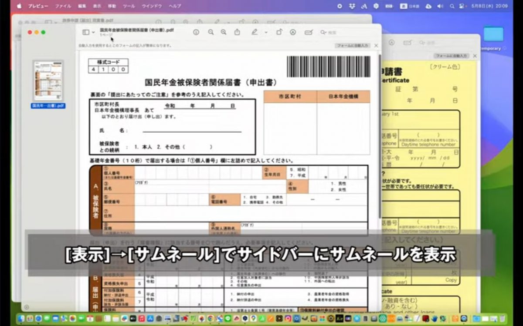The width and height of the screenshot is (523, 326).
Task: Click the search field in front window
Action: point(346,32)
